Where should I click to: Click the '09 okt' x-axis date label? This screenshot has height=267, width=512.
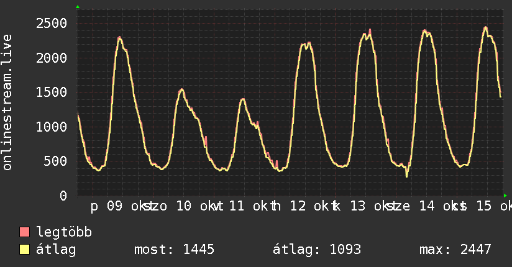tap(131, 206)
